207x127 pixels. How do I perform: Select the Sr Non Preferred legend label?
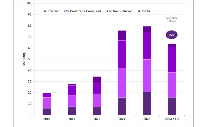tap(122, 11)
